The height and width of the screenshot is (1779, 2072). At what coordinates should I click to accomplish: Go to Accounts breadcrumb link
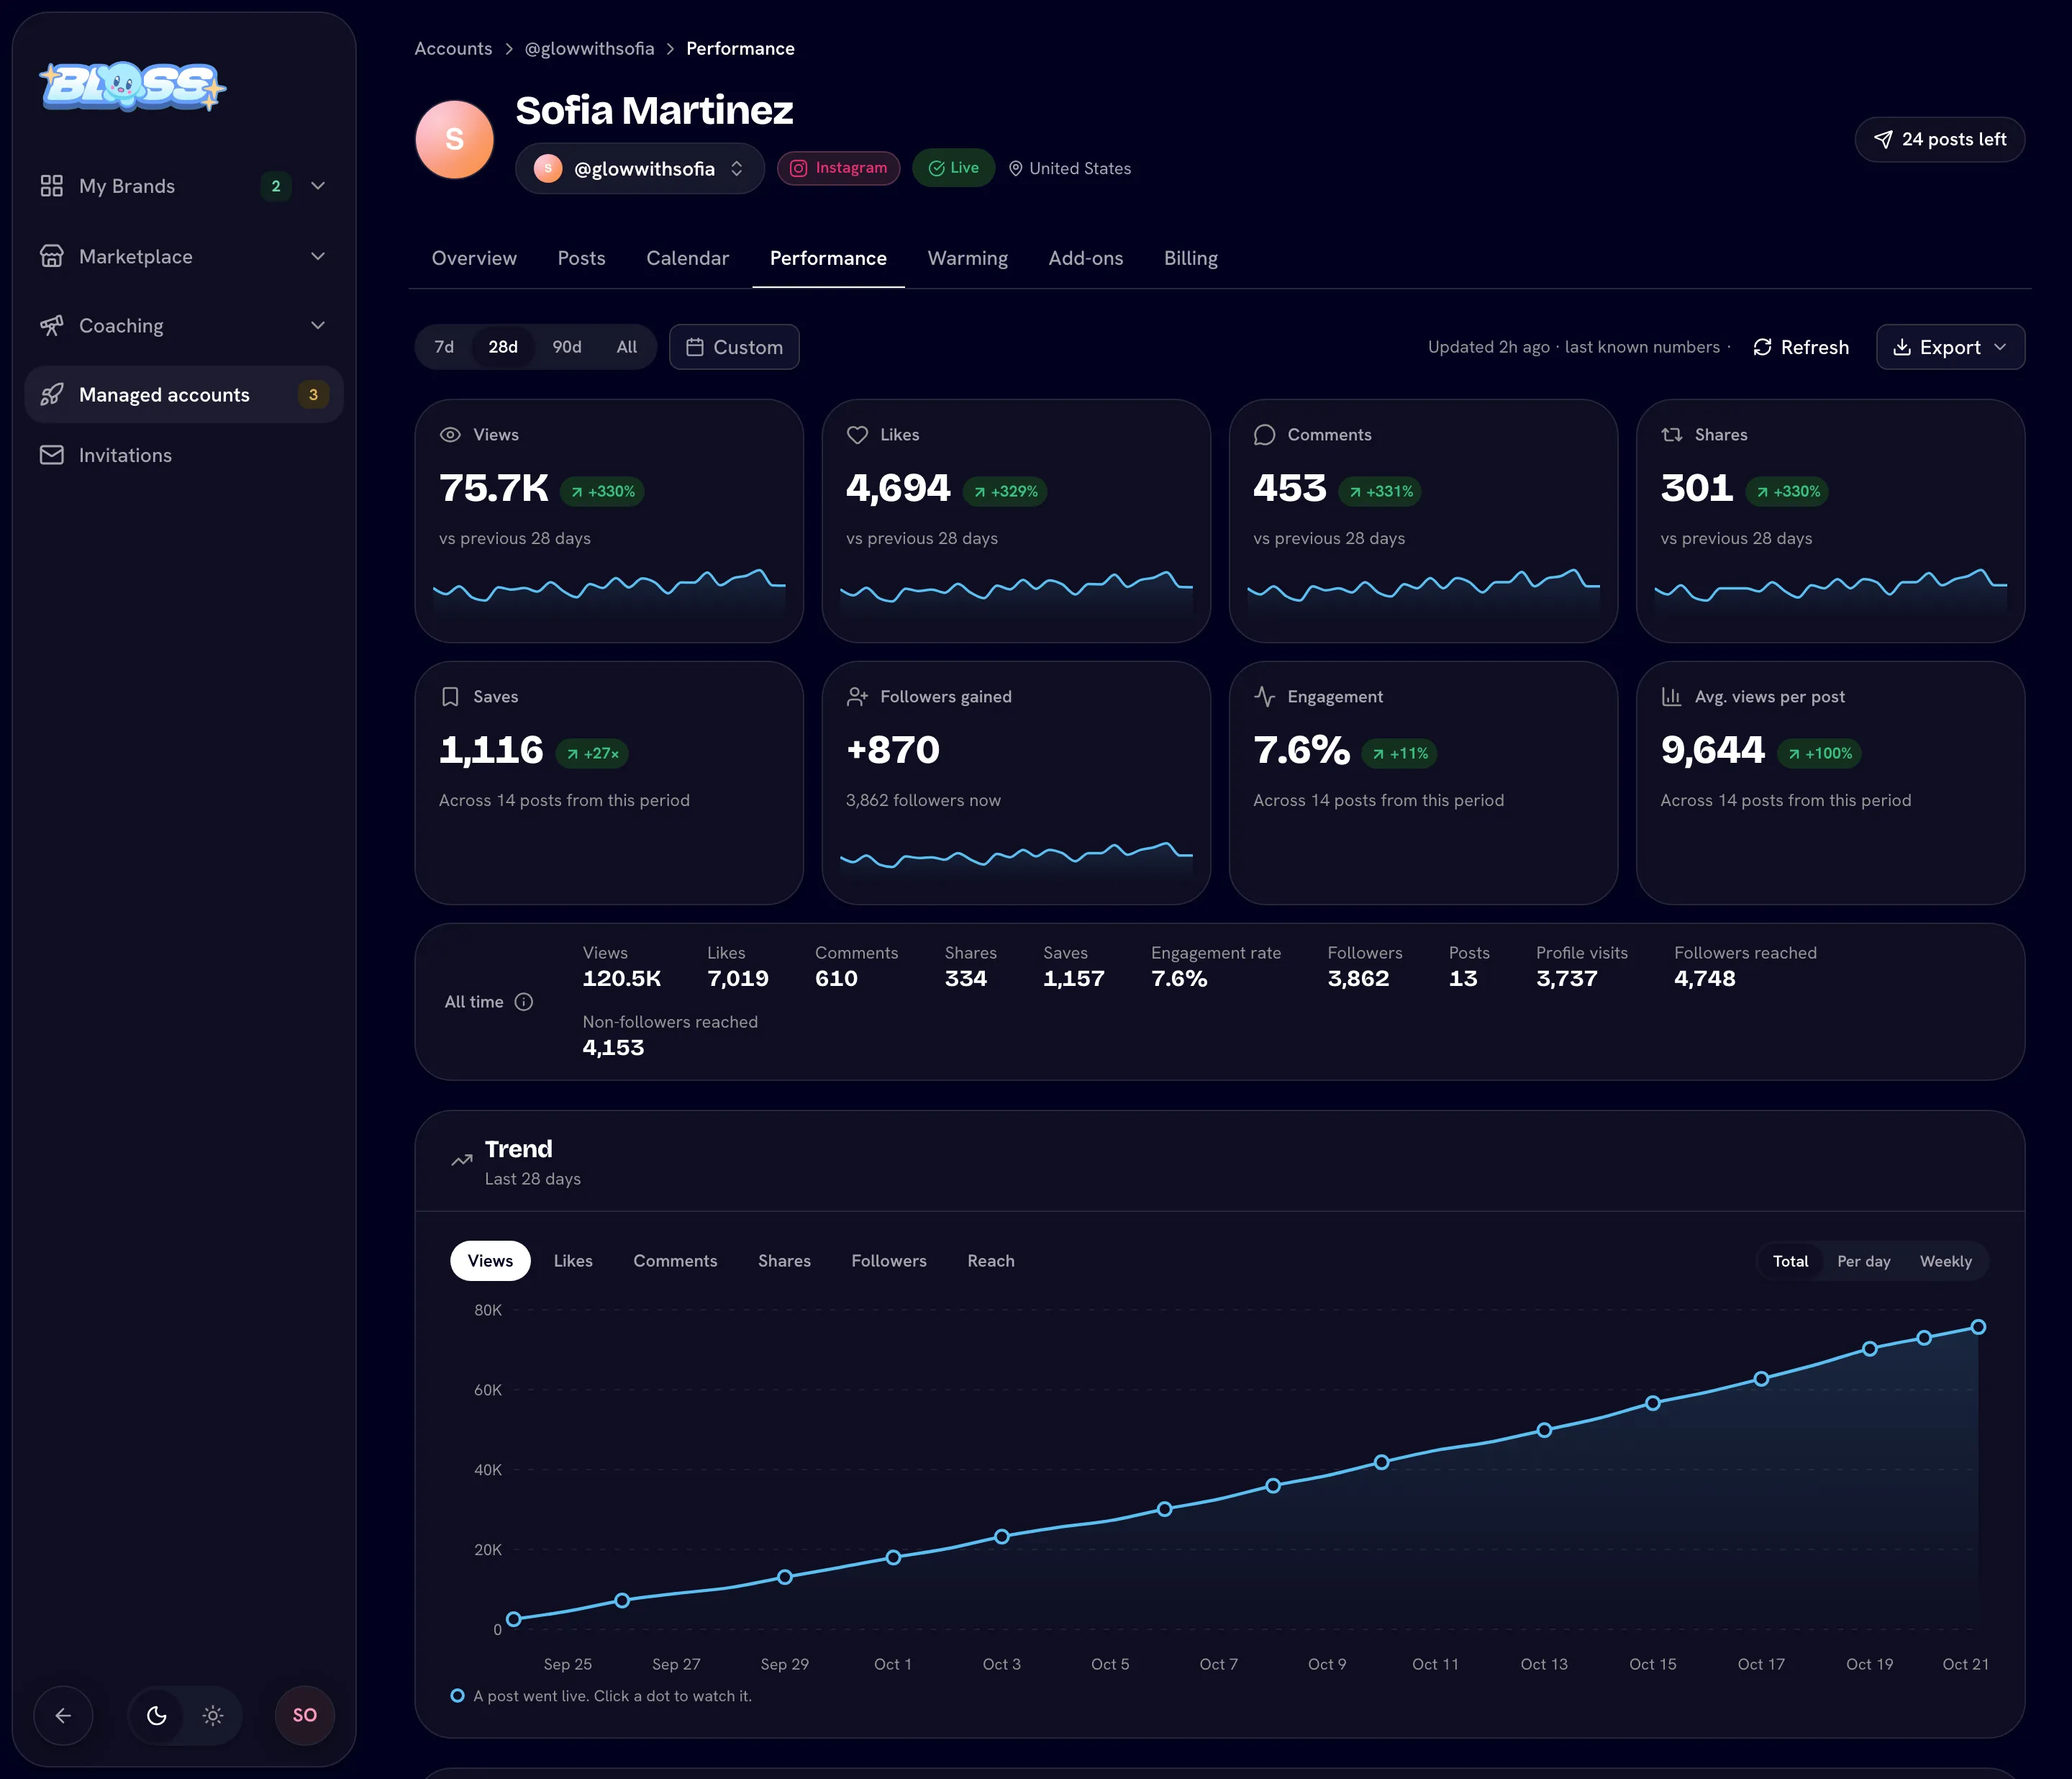click(453, 48)
